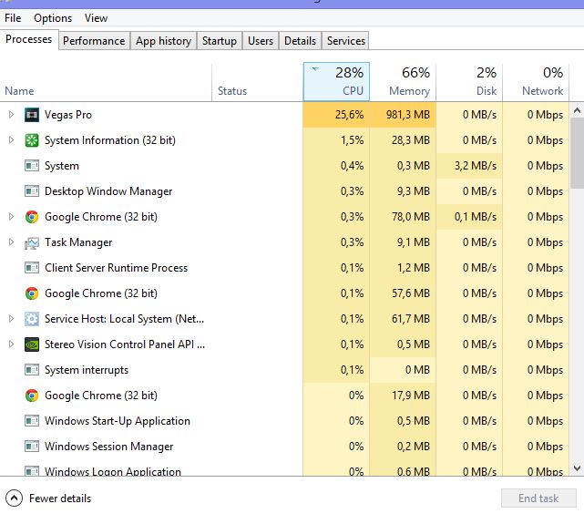Viewport: 584px width, 514px height.
Task: Click the scrollbar up arrow
Action: click(x=577, y=110)
